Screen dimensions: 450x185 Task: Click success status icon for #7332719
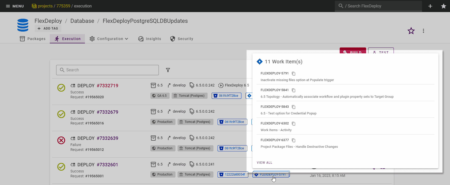pos(61,88)
